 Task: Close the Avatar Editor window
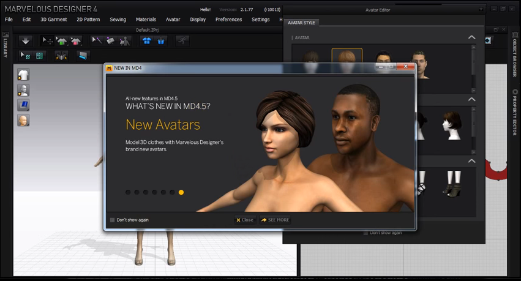tap(481, 10)
